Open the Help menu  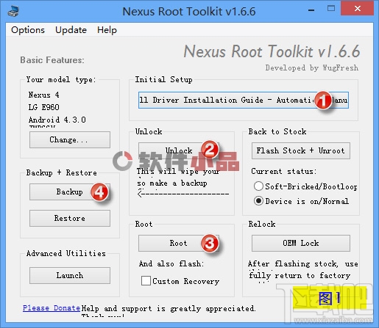[x=107, y=30]
